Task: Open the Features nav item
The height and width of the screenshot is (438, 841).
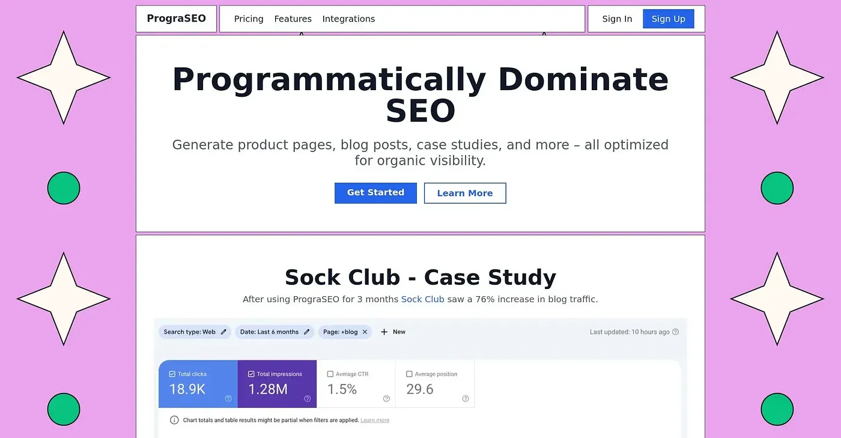Action: point(293,19)
